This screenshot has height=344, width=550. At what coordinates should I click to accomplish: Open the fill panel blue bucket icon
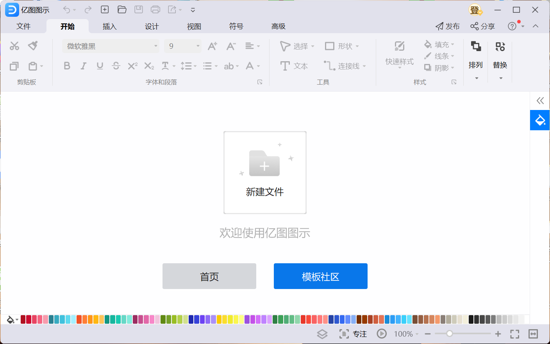click(540, 120)
